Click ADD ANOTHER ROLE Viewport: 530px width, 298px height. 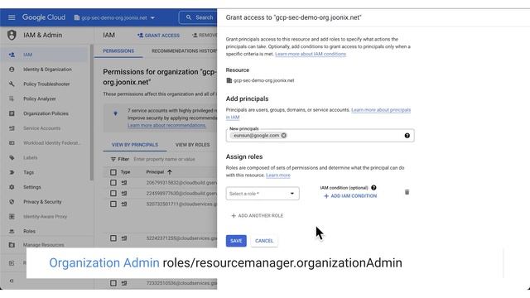coord(258,215)
